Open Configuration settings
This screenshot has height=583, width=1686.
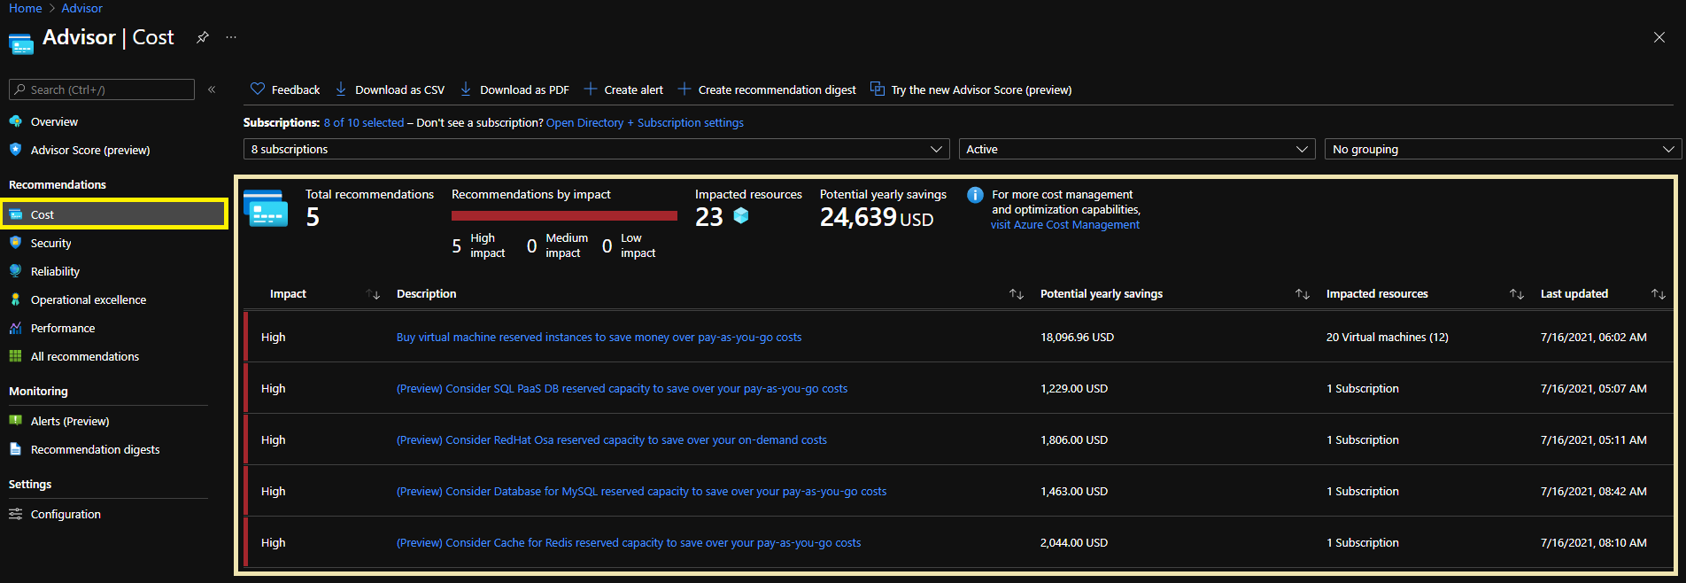[66, 514]
